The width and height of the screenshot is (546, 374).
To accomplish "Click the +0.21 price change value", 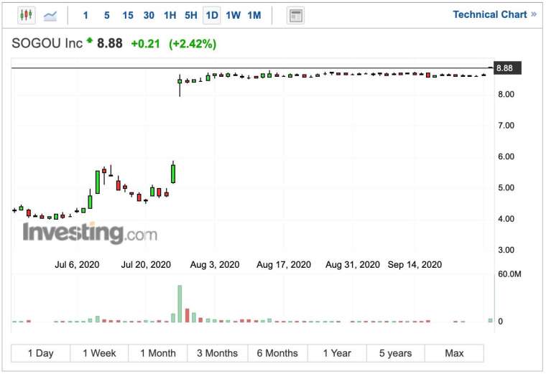I will 145,44.
